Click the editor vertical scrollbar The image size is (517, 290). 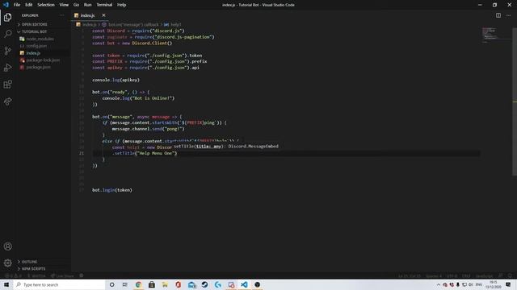(515, 102)
